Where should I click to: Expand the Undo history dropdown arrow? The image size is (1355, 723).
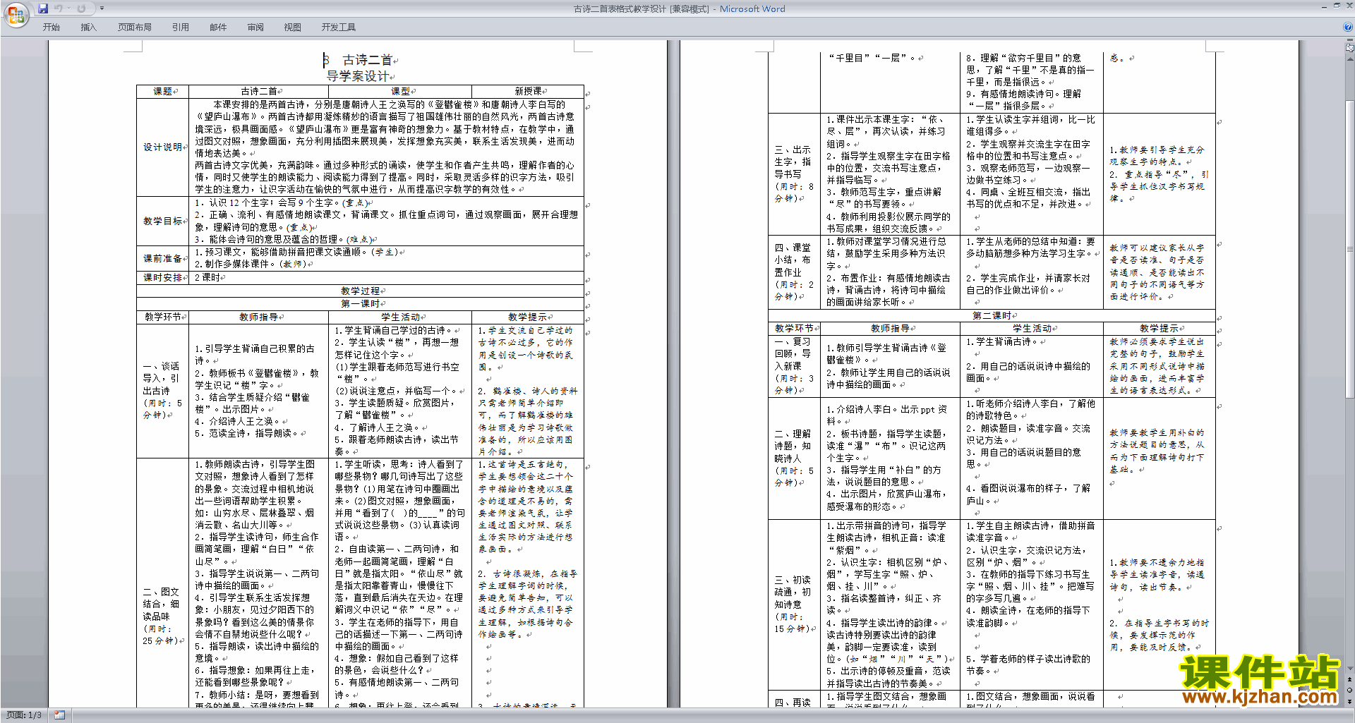point(68,8)
